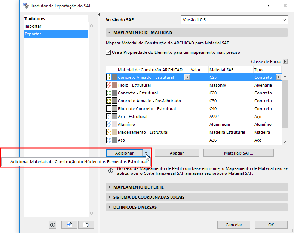Select the 'Madeiramento - Estrutural' row

[194, 132]
